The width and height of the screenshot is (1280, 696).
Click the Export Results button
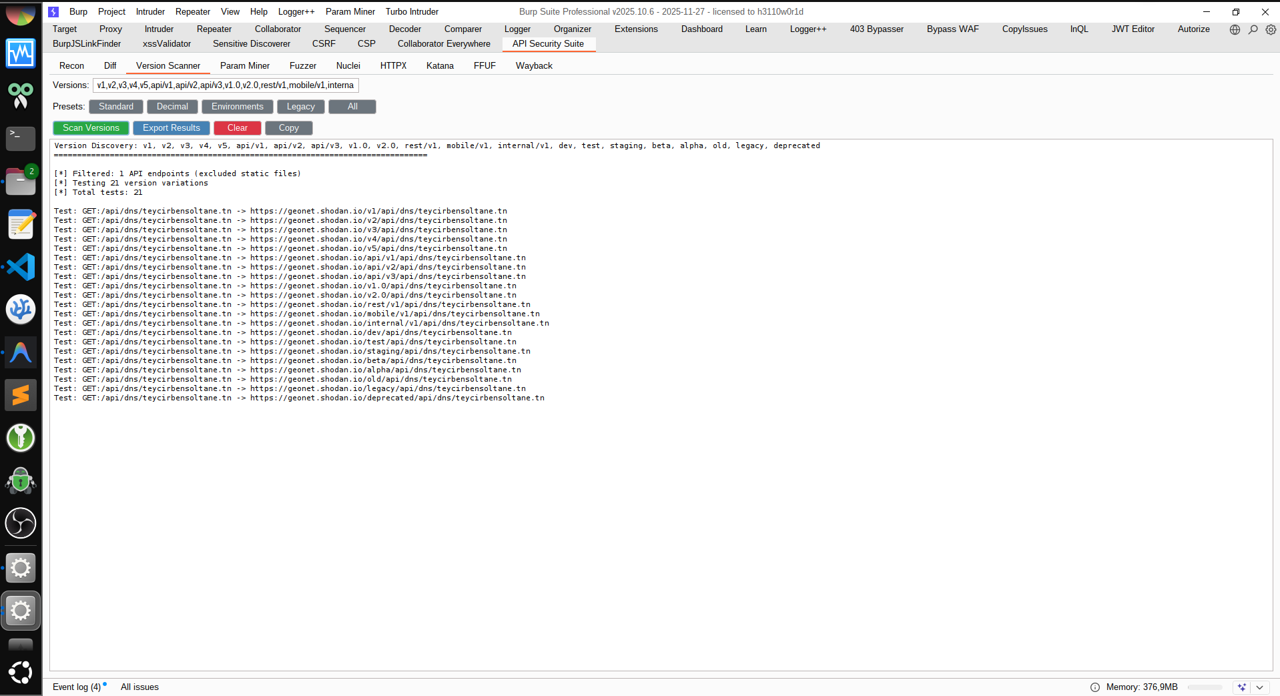tap(172, 128)
